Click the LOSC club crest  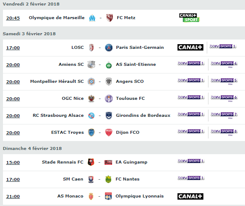click(x=91, y=48)
